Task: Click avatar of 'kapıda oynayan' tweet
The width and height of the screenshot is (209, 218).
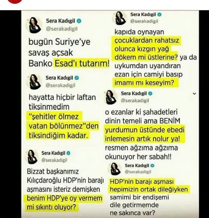Action: [120, 18]
